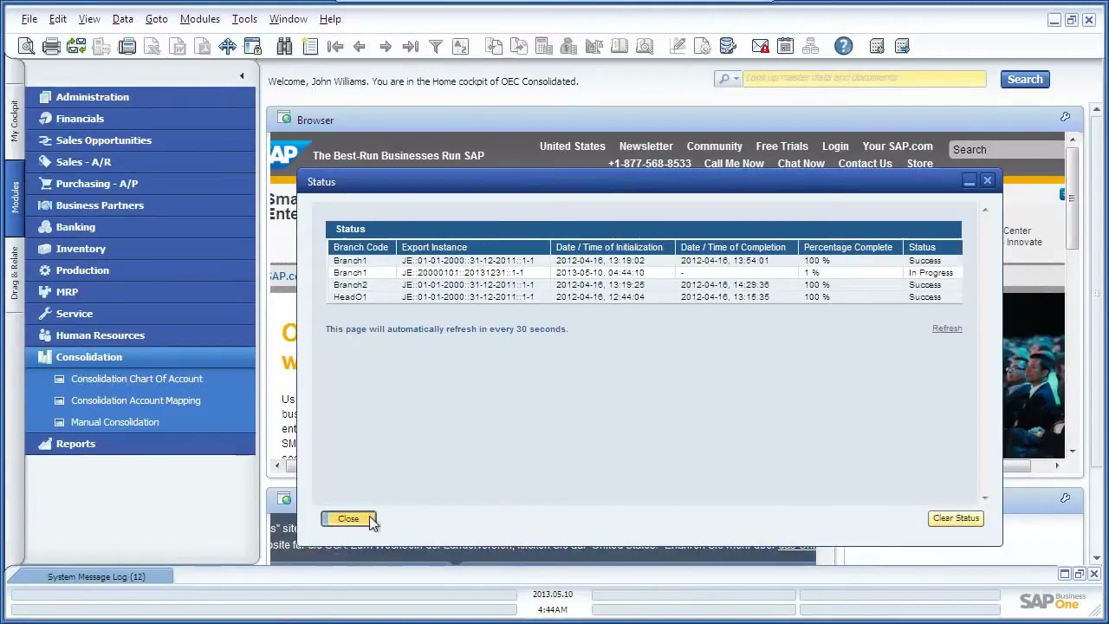Click the Community link in browser
The width and height of the screenshot is (1109, 624).
(x=714, y=146)
